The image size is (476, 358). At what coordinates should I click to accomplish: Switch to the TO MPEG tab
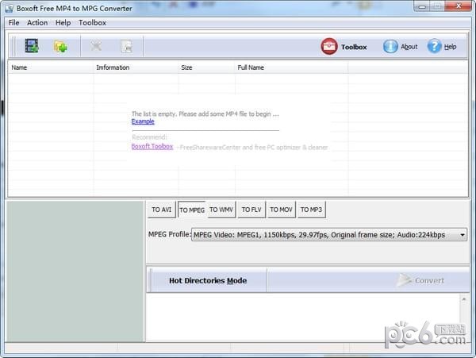[x=192, y=210]
